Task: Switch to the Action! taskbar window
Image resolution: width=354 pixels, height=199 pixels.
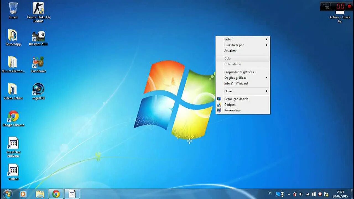Action: (x=72, y=194)
